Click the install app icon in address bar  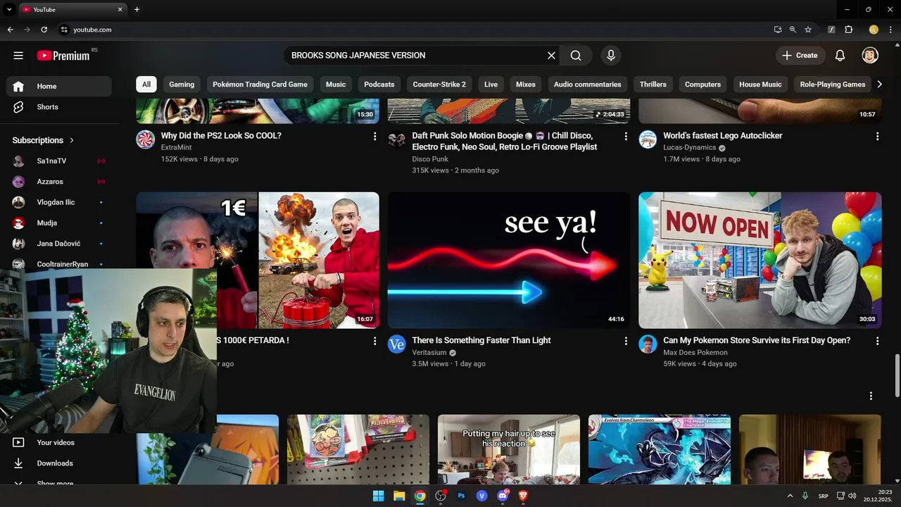778,30
